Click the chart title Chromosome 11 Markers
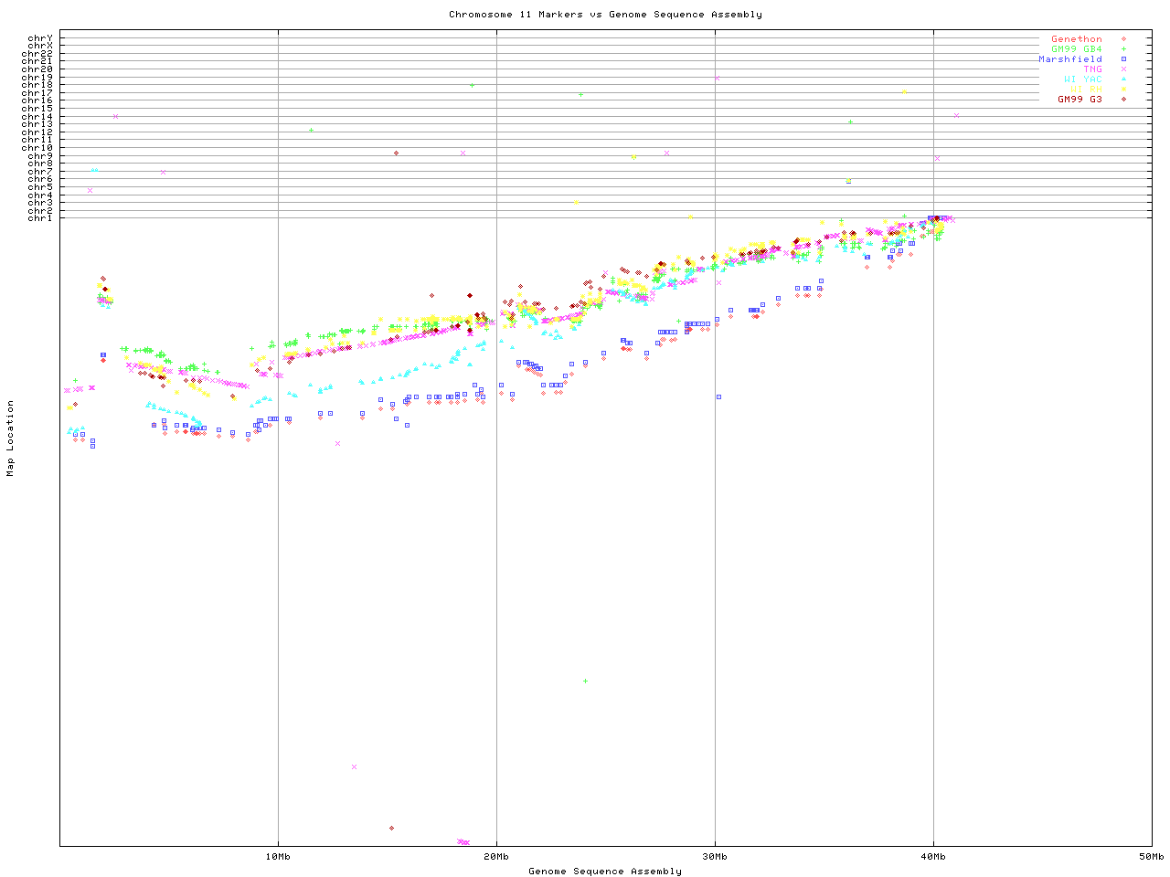Viewport: 1170px width, 877px height. [x=605, y=15]
